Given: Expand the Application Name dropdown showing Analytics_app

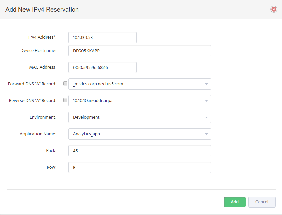Looking at the screenshot, I should [x=140, y=134].
